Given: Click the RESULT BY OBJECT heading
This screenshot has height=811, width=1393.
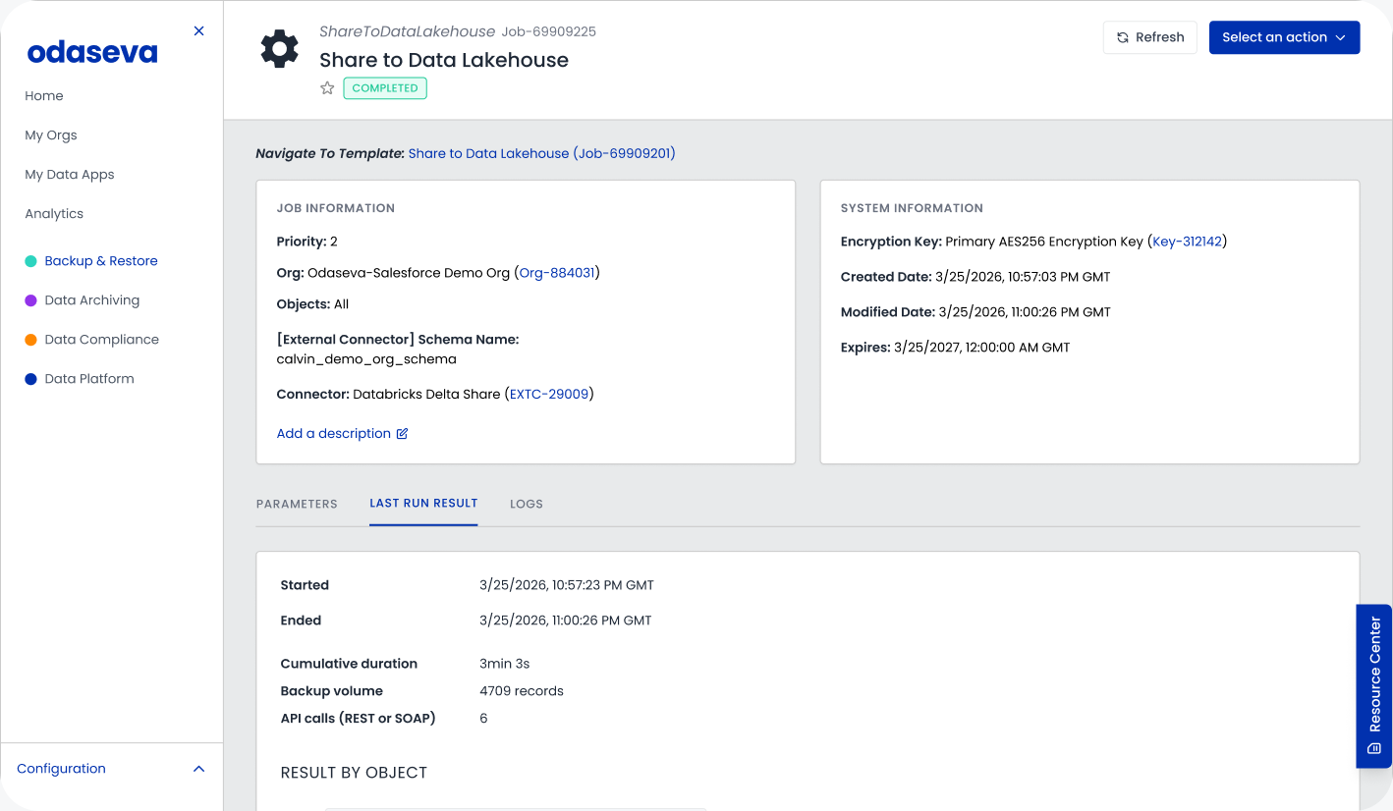Looking at the screenshot, I should (354, 773).
